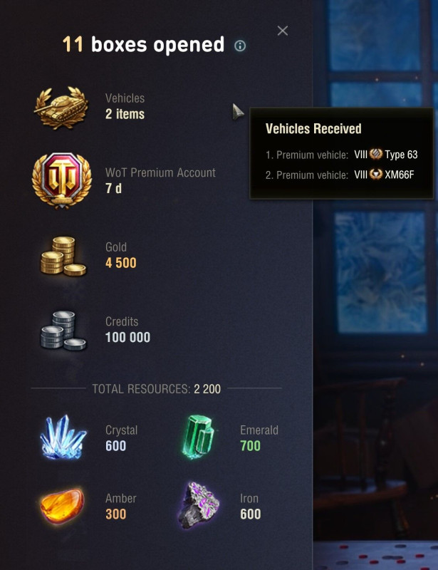Click the Vehicles Received tooltip title
The image size is (438, 570).
313,129
